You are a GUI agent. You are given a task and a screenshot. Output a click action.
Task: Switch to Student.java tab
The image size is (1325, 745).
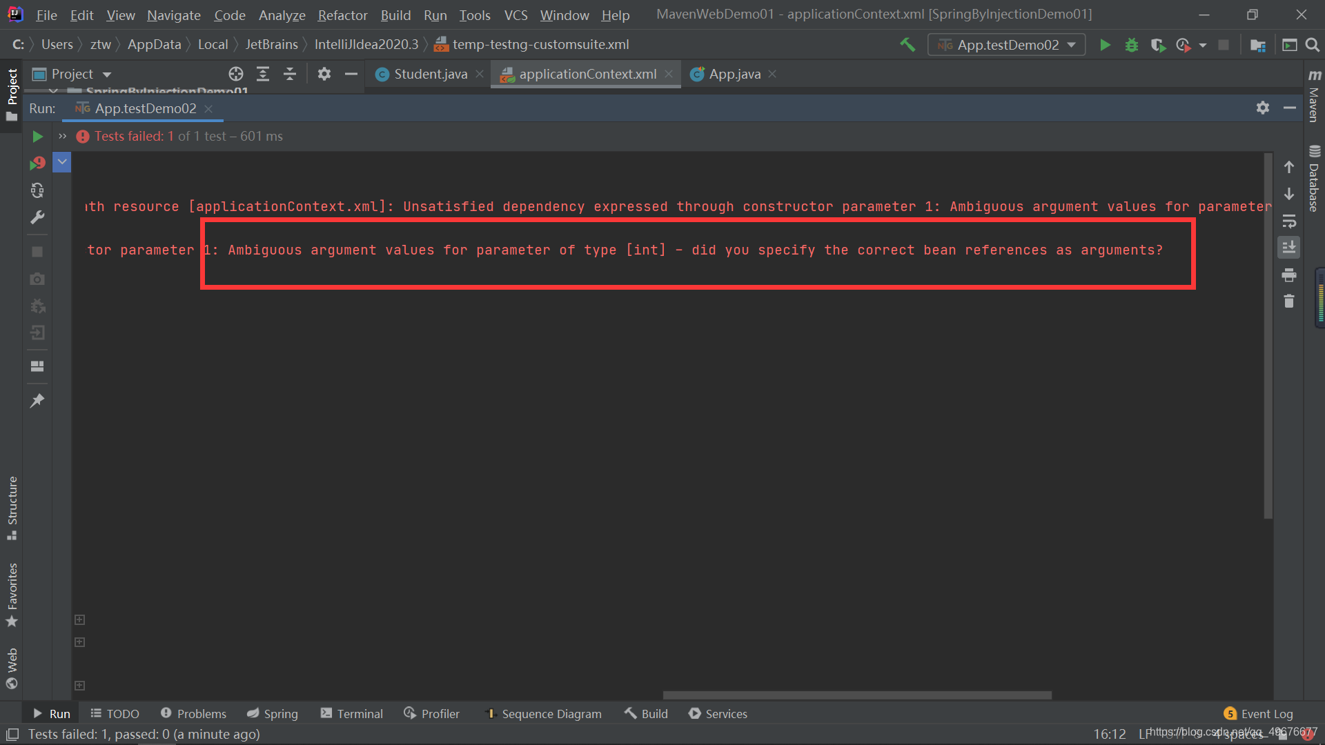430,74
